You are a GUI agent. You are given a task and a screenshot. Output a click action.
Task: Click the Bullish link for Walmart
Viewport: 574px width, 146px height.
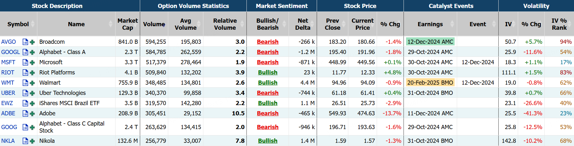pos(268,83)
